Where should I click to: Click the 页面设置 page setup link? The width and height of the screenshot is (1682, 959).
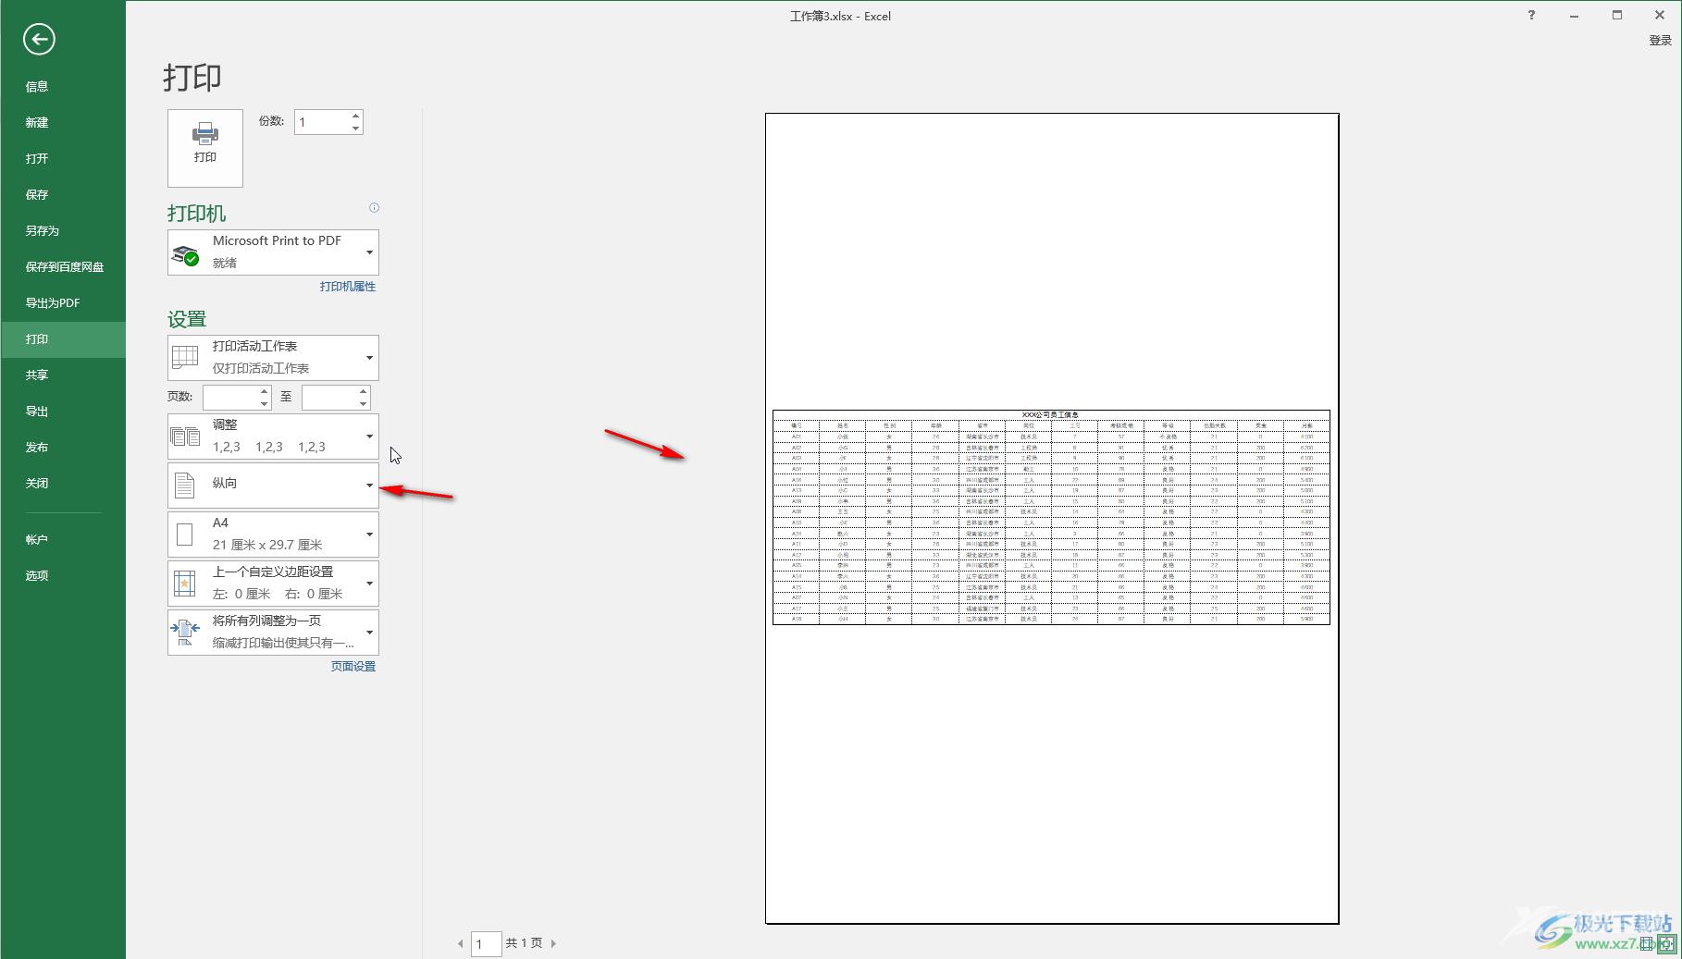[x=353, y=667]
